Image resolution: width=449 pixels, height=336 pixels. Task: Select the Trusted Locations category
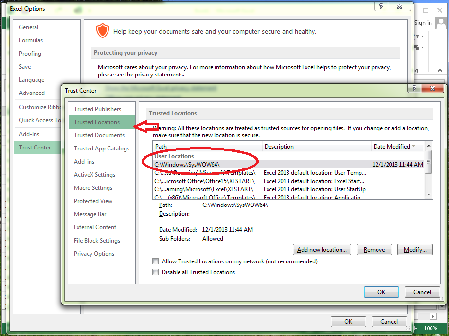(102, 122)
